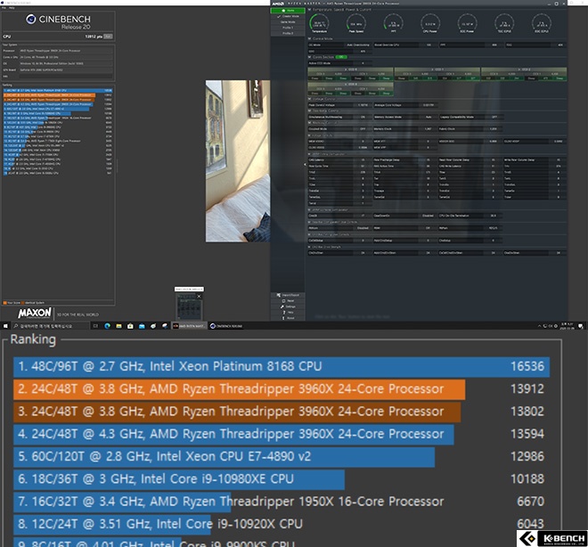The height and width of the screenshot is (547, 588).
Task: Select the Home button in Ryzen Master
Action: coord(288,11)
